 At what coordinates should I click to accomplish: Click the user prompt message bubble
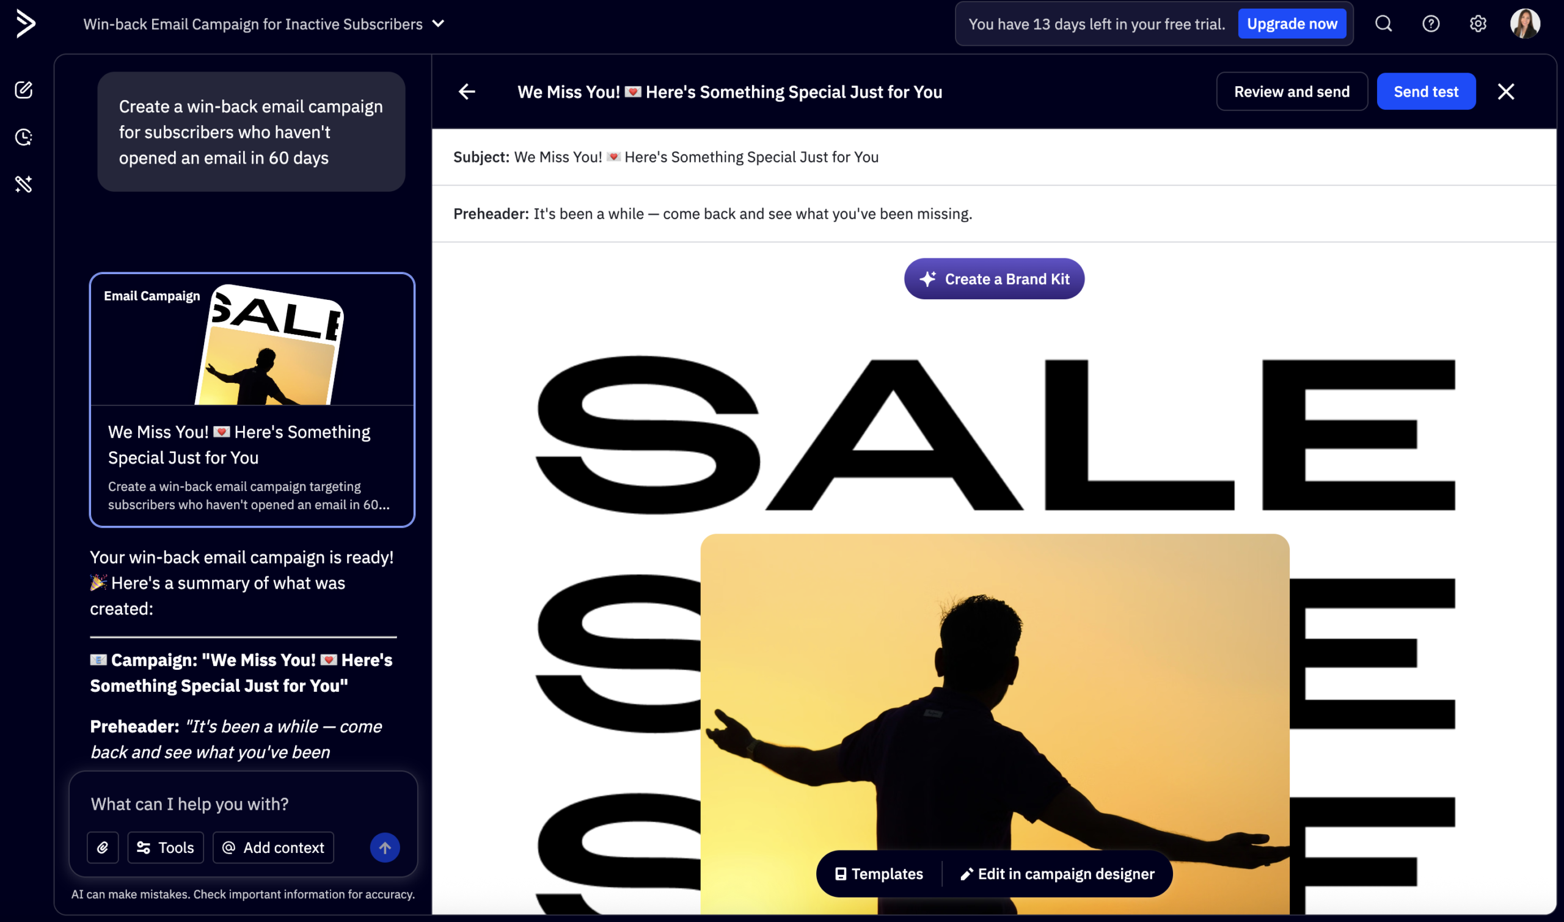pyautogui.click(x=251, y=132)
